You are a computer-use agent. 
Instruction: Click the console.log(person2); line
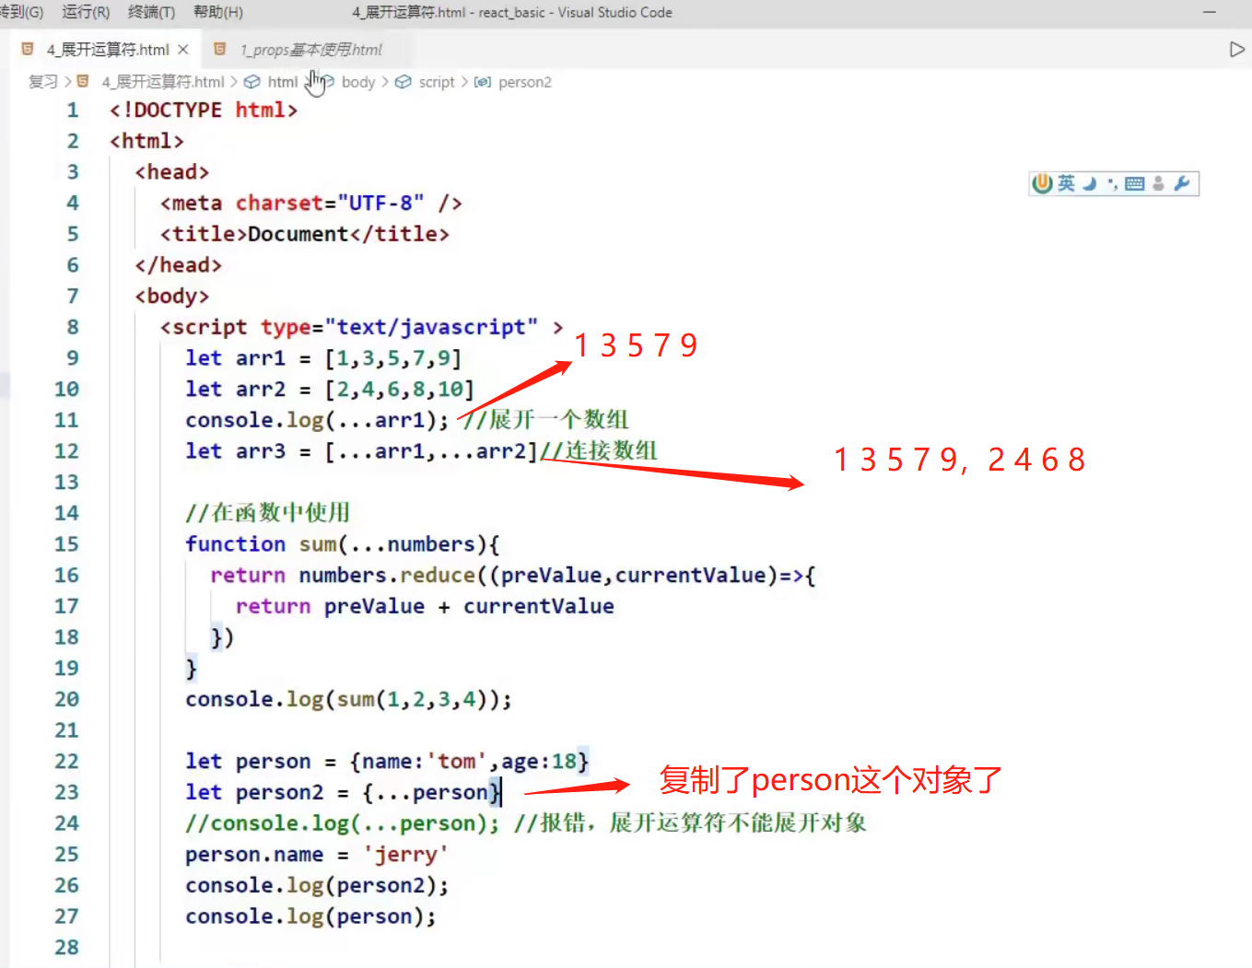(317, 885)
